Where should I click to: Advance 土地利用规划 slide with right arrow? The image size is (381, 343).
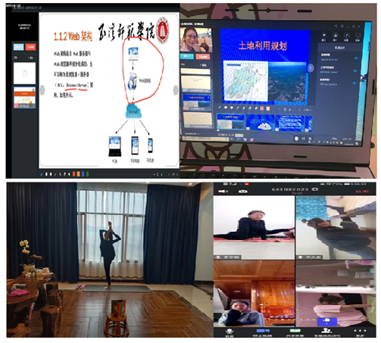(311, 67)
